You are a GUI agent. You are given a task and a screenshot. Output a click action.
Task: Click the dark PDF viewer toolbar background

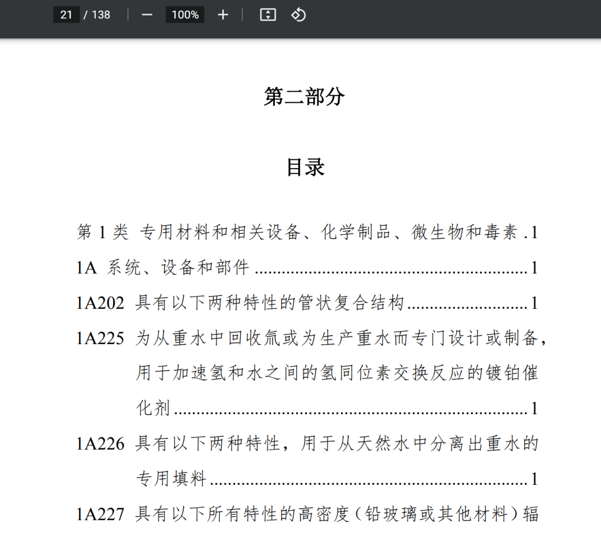[445, 14]
